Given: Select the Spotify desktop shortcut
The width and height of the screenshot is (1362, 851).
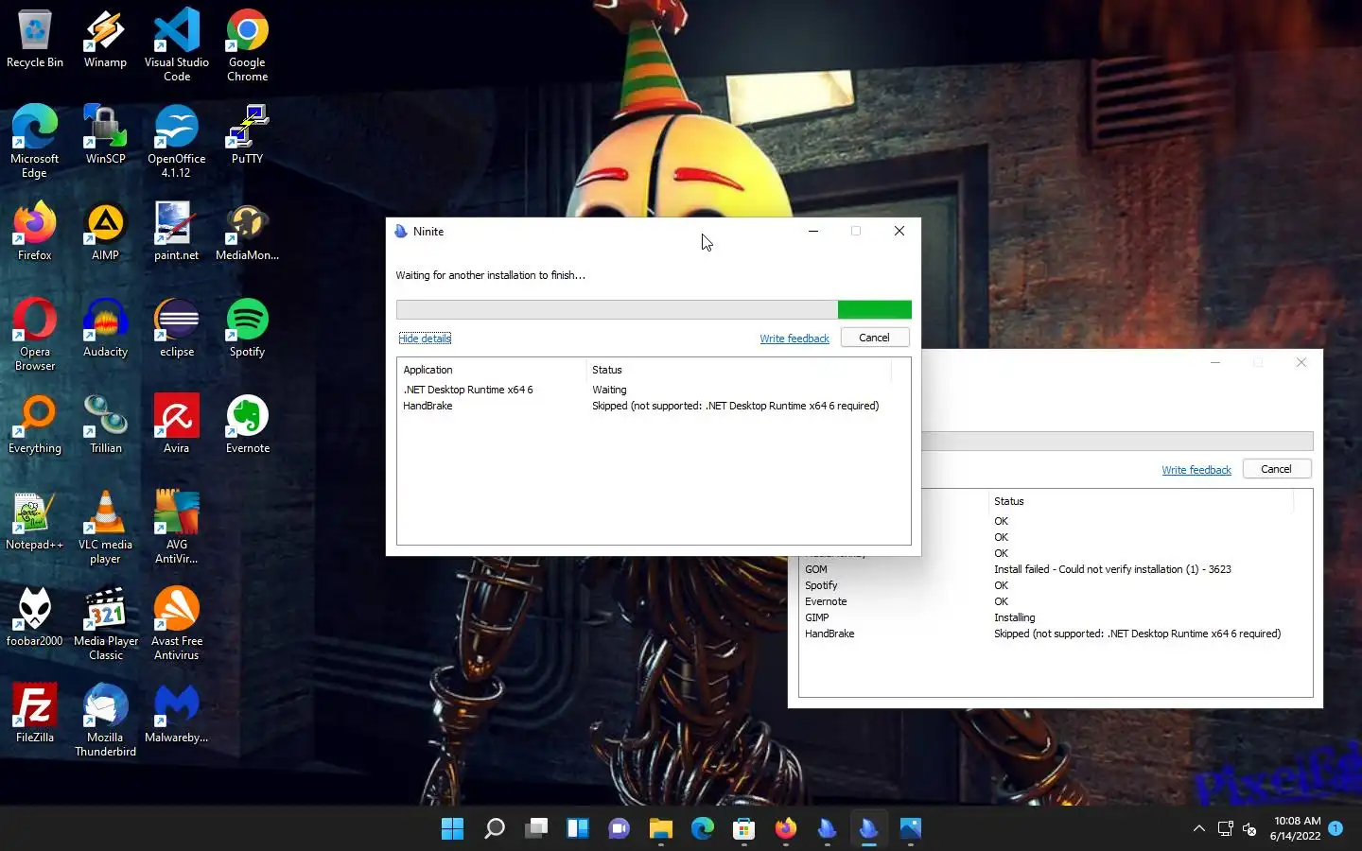Looking at the screenshot, I should (247, 327).
